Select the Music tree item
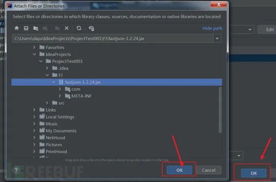Viewport: 276px width, 182px height. pos(48,124)
